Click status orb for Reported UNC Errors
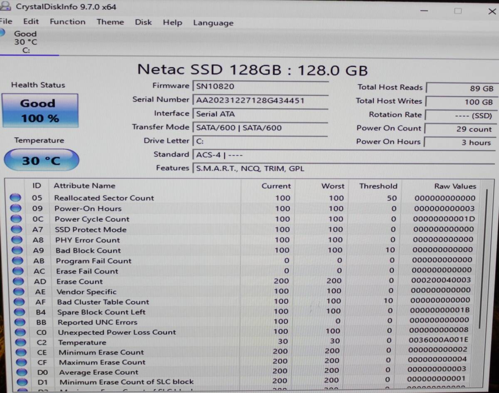Image resolution: width=499 pixels, height=393 pixels. [20, 322]
